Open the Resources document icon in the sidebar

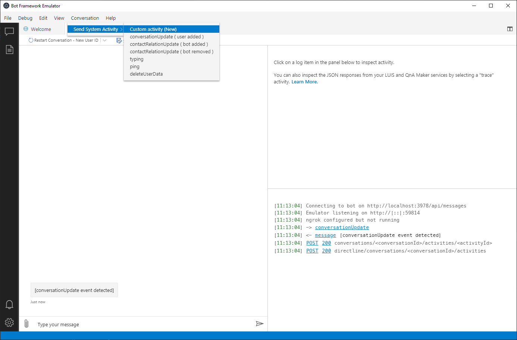click(9, 50)
